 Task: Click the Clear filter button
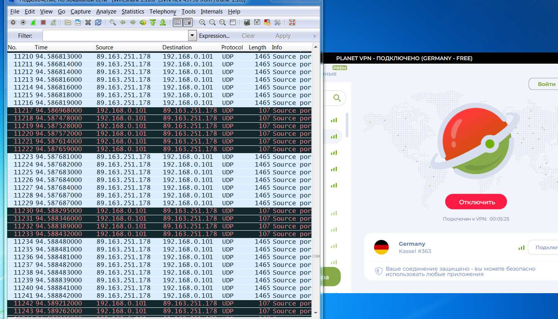coord(248,36)
